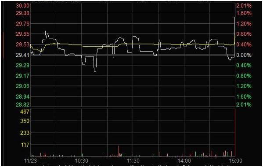Click the 30.00 top price label
The height and width of the screenshot is (167, 263).
click(23, 6)
